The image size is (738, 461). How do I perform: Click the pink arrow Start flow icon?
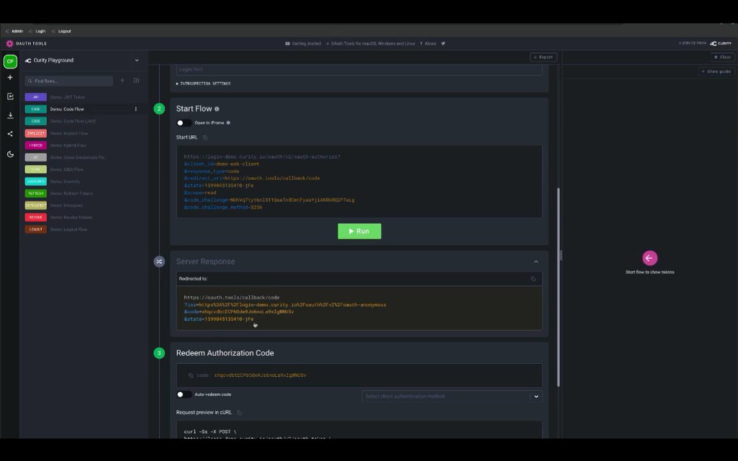[x=649, y=258]
